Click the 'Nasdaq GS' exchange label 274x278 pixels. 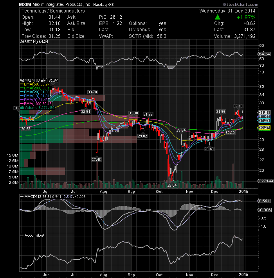point(103,5)
